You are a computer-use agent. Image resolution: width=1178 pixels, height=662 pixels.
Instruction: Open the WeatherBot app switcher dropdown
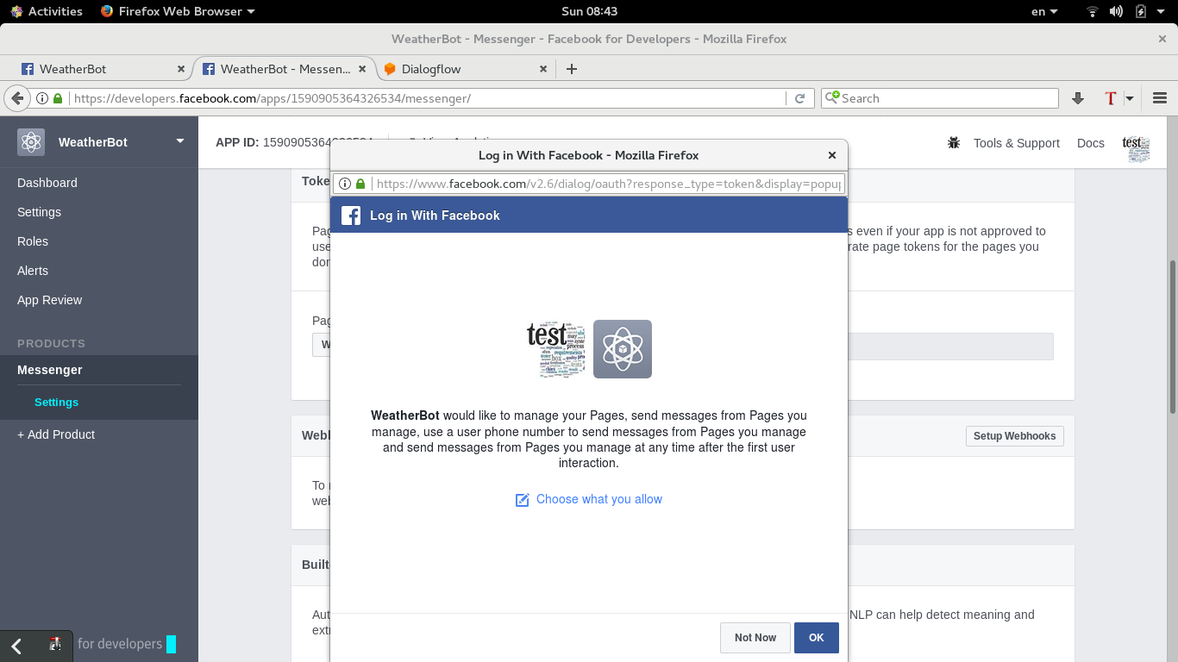click(x=180, y=141)
